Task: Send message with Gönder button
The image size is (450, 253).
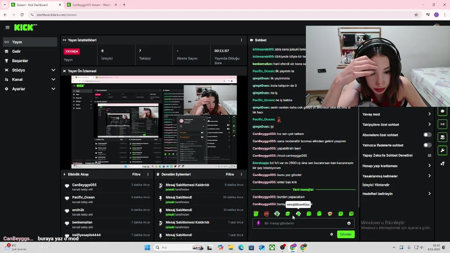Action: (346, 234)
